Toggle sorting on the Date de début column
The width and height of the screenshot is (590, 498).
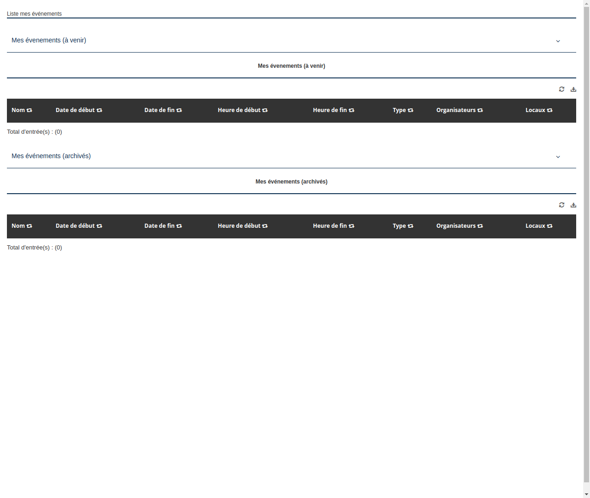pyautogui.click(x=100, y=110)
